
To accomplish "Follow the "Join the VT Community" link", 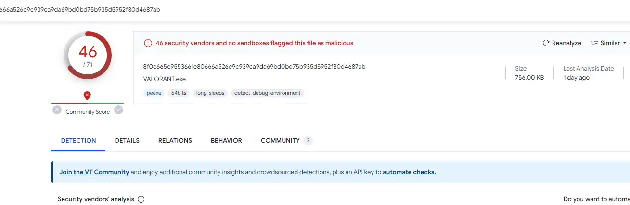I will [94, 172].
